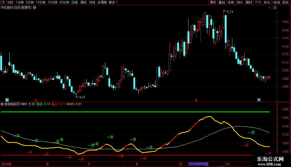This screenshot has height=167, width=291.
Task: Click 5.60 on the main price axis
Action: click(x=285, y=22)
